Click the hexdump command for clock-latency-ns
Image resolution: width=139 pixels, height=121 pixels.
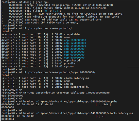pos(78,113)
